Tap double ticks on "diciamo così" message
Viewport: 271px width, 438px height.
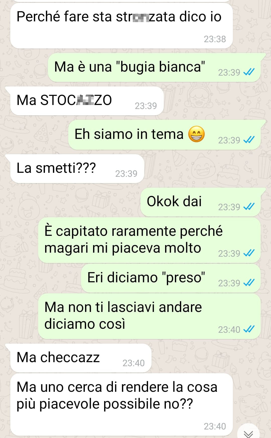point(249,330)
